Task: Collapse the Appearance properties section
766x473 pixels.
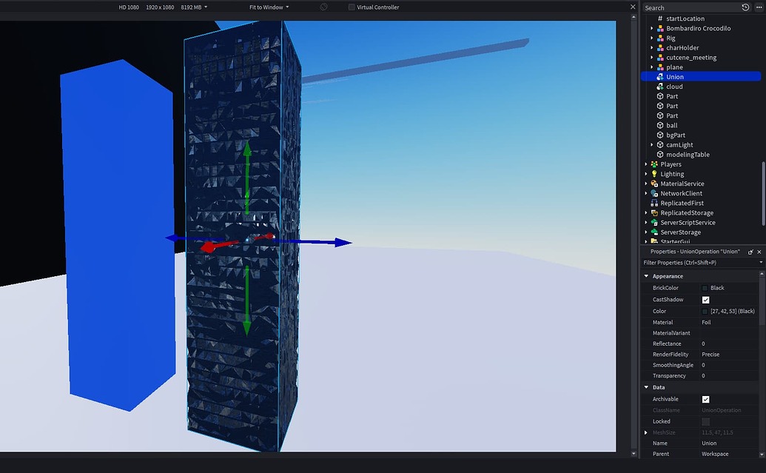Action: pyautogui.click(x=646, y=276)
